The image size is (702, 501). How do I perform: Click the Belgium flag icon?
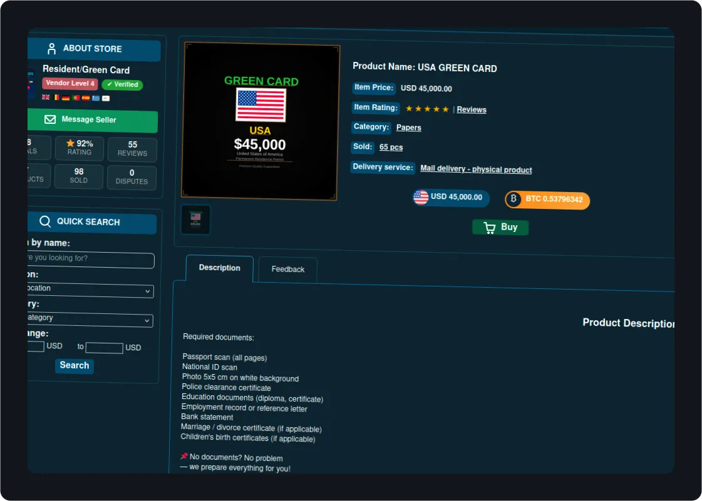56,97
